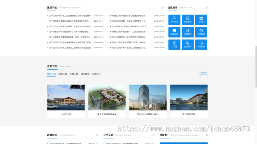Viewport: 257px width, 144px height.
Task: Switch to the 城市规划 tab
Action: [85, 74]
